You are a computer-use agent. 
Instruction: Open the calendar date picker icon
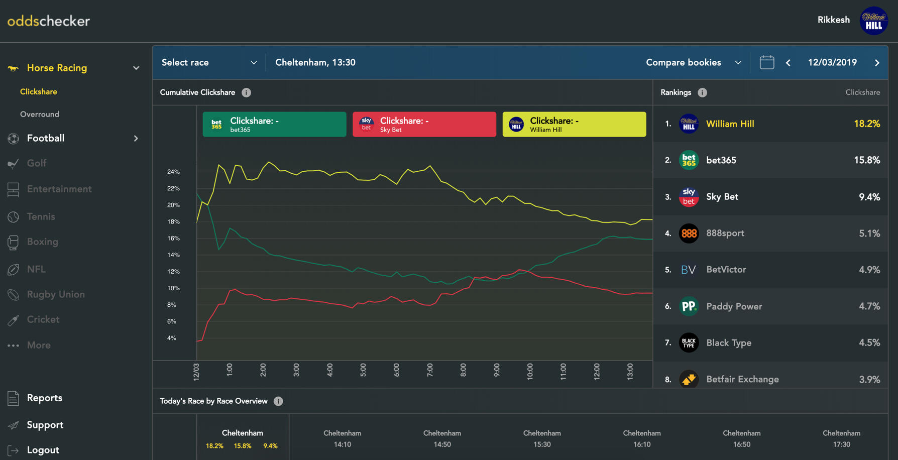pyautogui.click(x=766, y=63)
